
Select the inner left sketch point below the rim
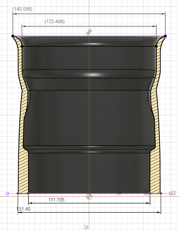tap(22, 46)
